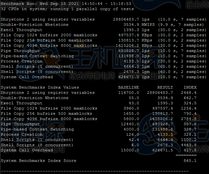Click '130813.7 KBps' file copy value
209x174 pixels.
[135, 40]
